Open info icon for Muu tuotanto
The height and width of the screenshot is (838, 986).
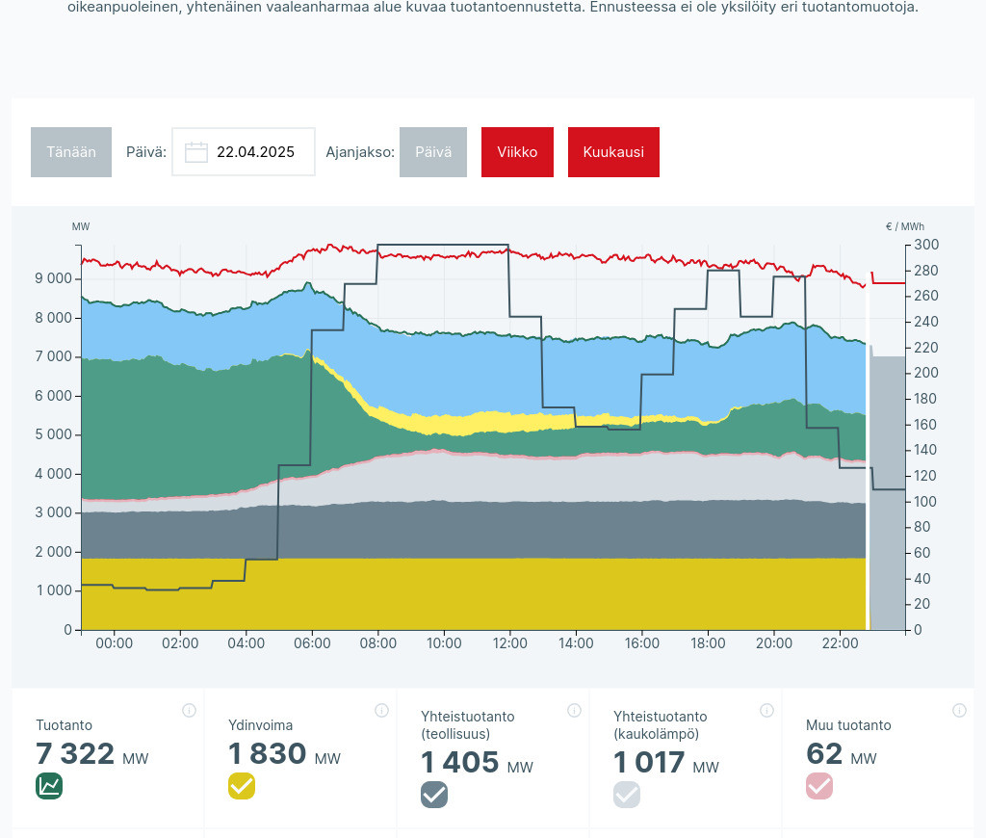(x=959, y=711)
